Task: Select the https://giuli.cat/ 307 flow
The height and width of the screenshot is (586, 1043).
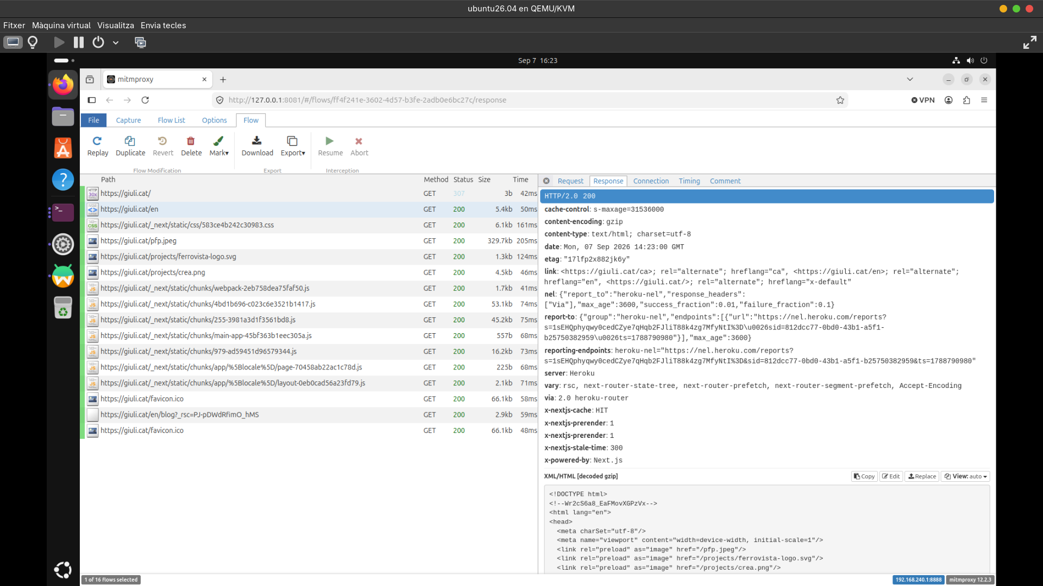Action: point(309,194)
